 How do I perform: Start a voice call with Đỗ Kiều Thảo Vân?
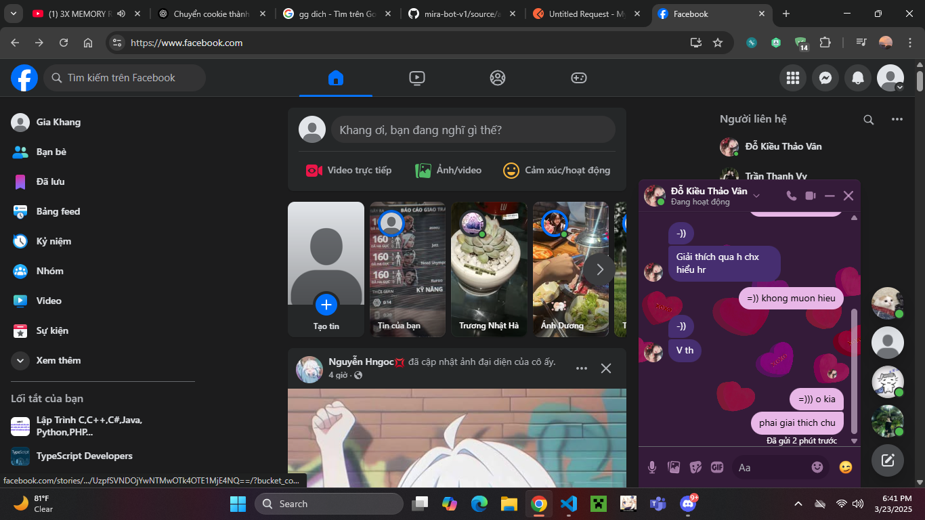tap(791, 196)
